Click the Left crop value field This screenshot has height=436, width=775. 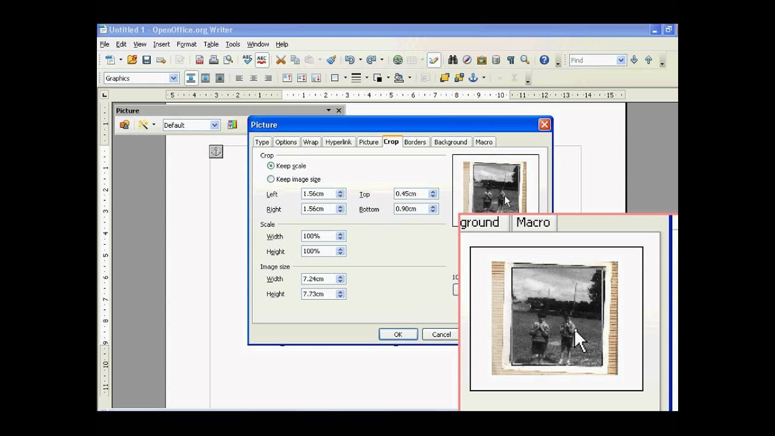[318, 194]
